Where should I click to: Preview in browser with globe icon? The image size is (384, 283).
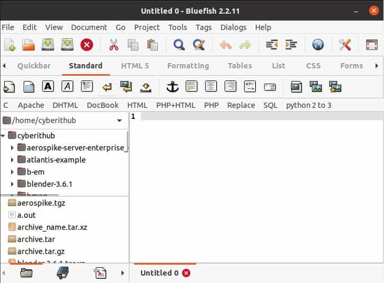318,45
